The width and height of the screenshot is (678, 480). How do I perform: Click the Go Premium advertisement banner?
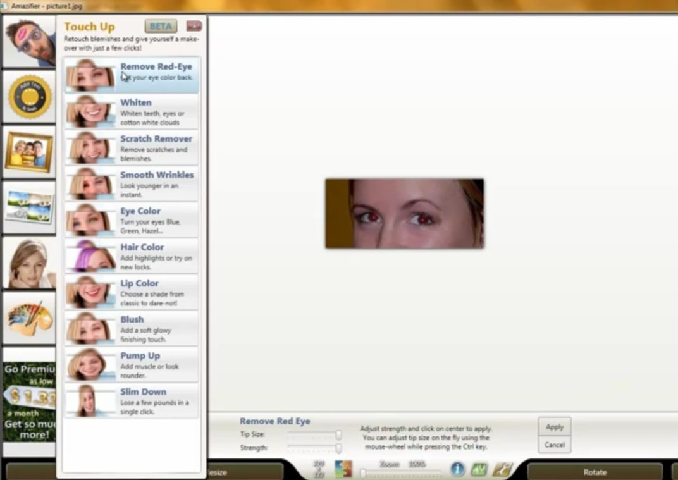point(29,402)
